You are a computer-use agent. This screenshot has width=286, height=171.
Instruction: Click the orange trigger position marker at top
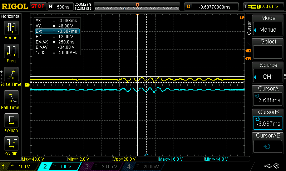point(138,4)
